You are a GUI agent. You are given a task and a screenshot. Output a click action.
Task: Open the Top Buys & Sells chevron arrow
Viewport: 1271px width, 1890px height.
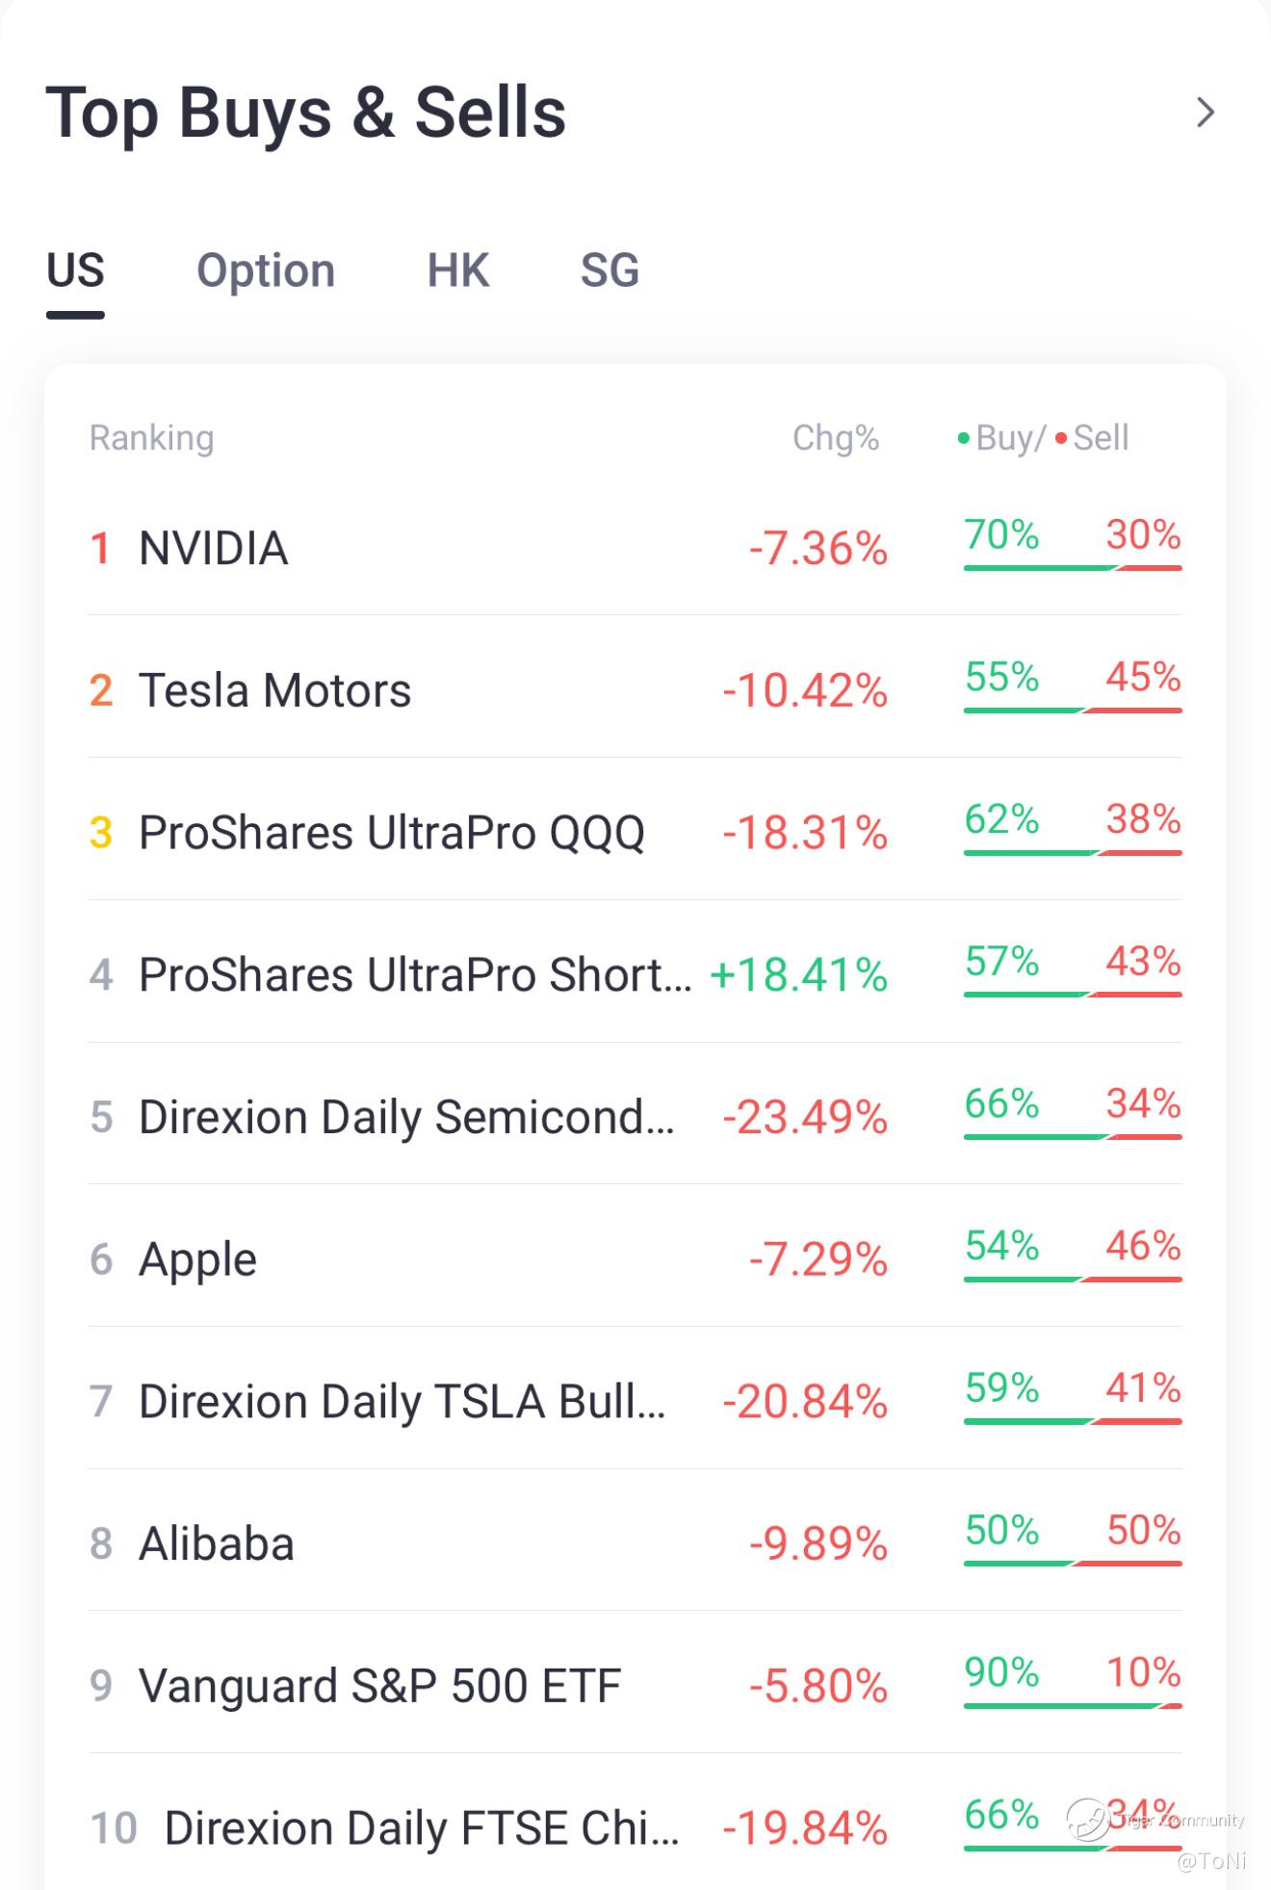(x=1205, y=113)
